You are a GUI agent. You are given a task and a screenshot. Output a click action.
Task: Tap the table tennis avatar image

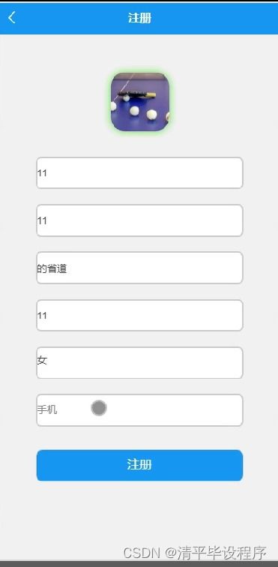139,101
